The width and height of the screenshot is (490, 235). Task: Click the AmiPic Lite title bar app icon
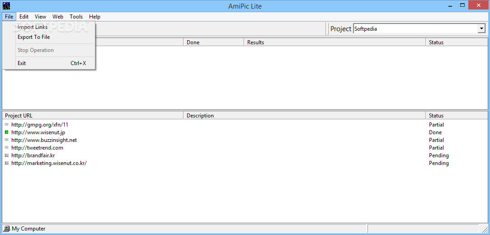pyautogui.click(x=6, y=5)
